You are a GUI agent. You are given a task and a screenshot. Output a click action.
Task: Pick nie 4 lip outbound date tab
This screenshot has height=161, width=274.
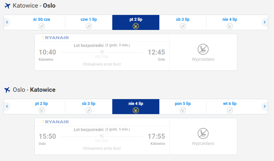point(230,23)
